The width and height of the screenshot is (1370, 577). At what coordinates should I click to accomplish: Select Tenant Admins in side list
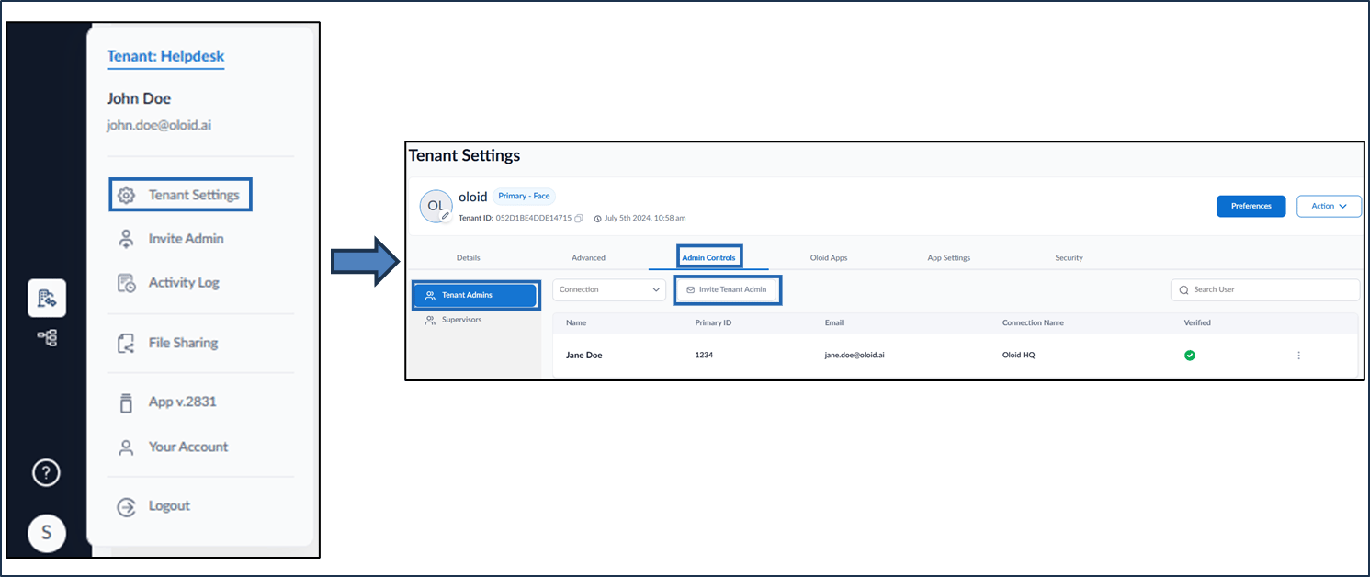click(x=474, y=295)
